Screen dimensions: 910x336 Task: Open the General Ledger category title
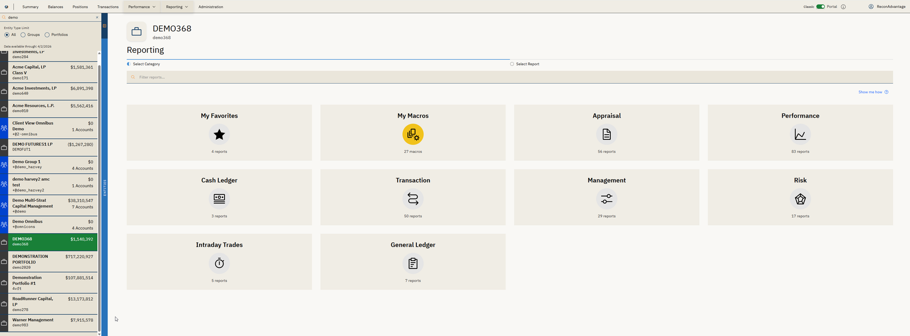(413, 245)
